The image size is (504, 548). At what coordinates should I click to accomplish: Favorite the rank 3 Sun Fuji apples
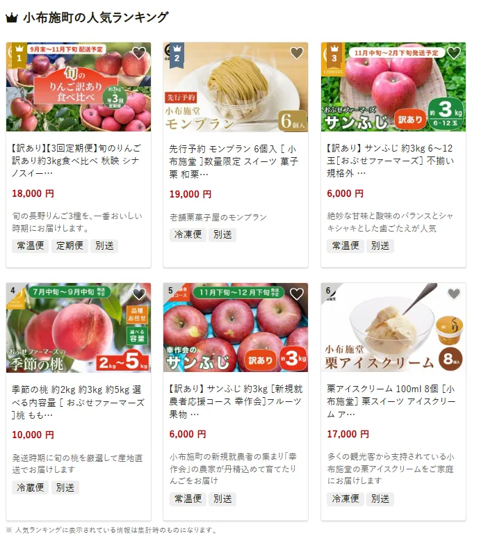pyautogui.click(x=454, y=53)
